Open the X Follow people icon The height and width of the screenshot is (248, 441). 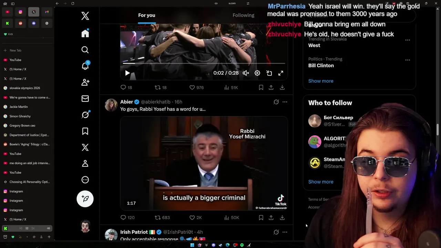[85, 82]
